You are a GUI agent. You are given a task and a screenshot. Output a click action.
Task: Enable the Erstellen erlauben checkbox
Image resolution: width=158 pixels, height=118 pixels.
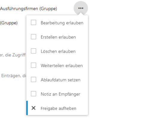coord(33,36)
